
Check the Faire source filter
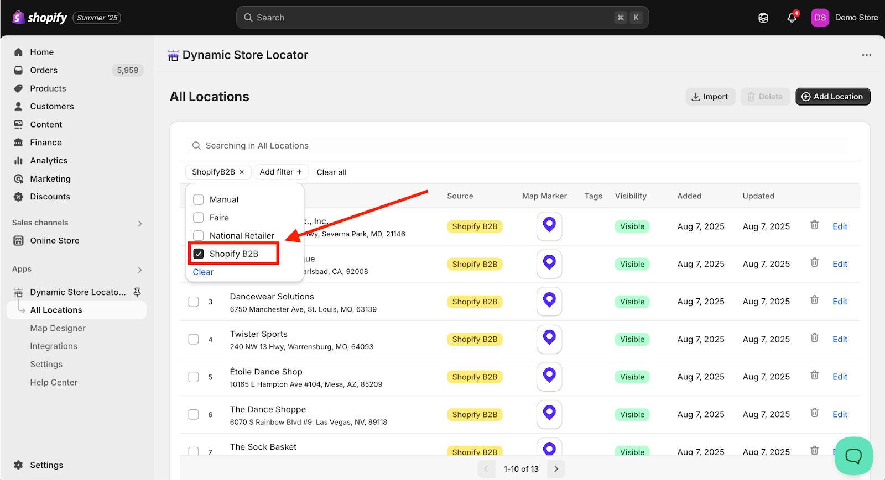pyautogui.click(x=199, y=218)
